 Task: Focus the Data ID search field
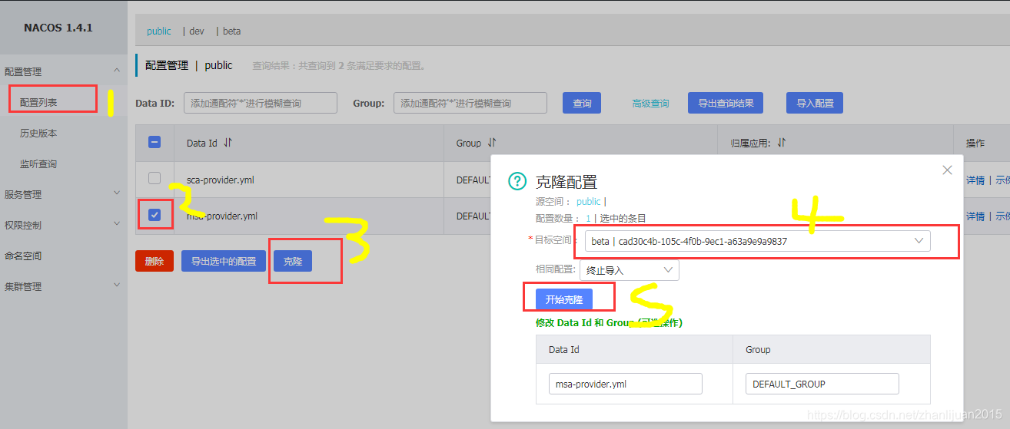[x=261, y=103]
